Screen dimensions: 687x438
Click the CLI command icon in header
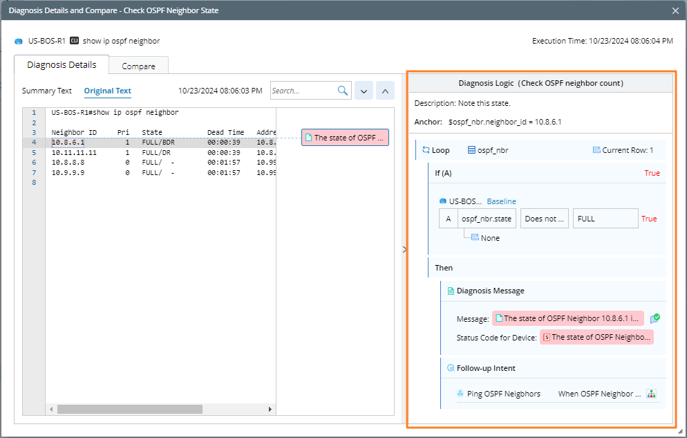(74, 42)
